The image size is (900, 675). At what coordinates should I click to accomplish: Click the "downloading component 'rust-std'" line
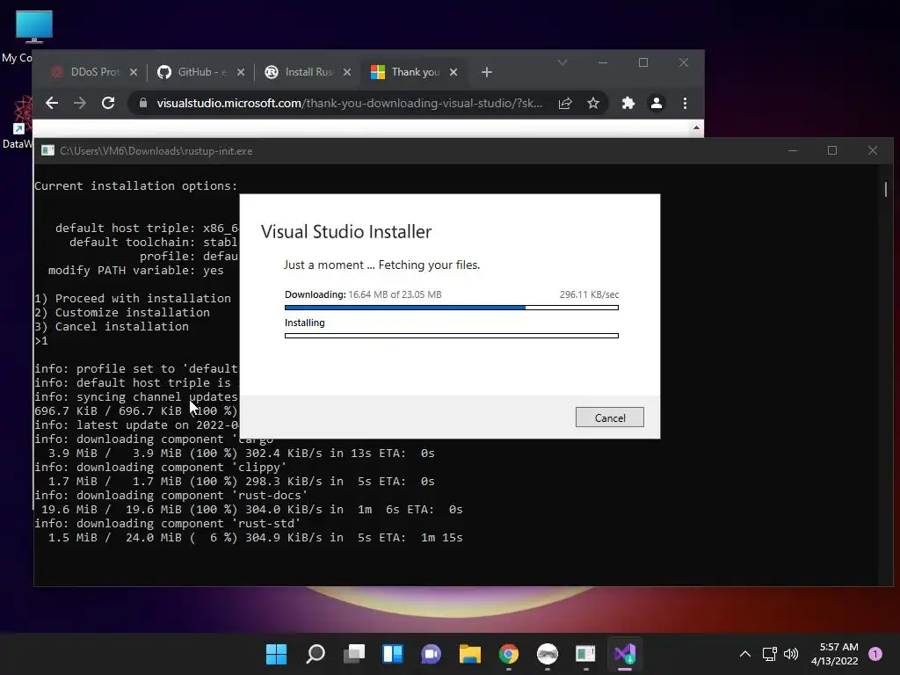point(168,524)
